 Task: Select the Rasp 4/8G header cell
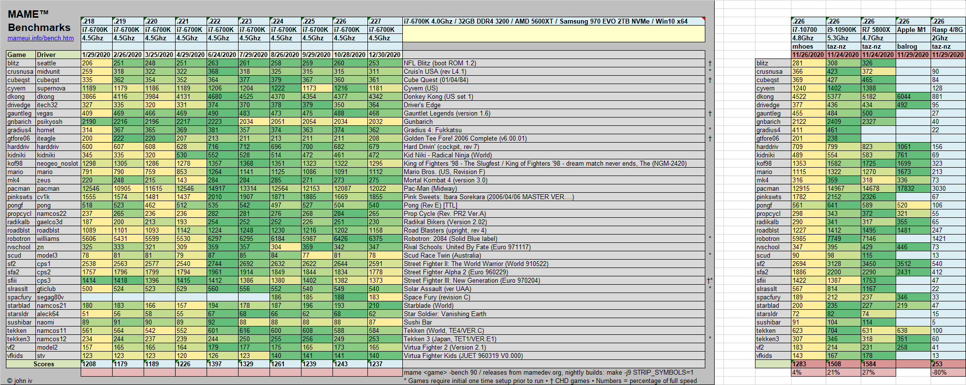[948, 30]
